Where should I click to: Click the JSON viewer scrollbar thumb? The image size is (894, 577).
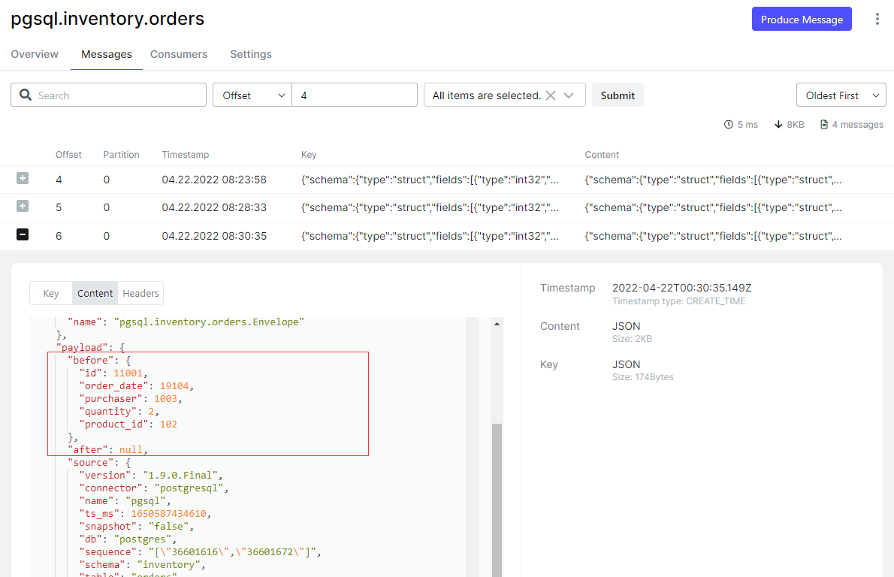(497, 500)
